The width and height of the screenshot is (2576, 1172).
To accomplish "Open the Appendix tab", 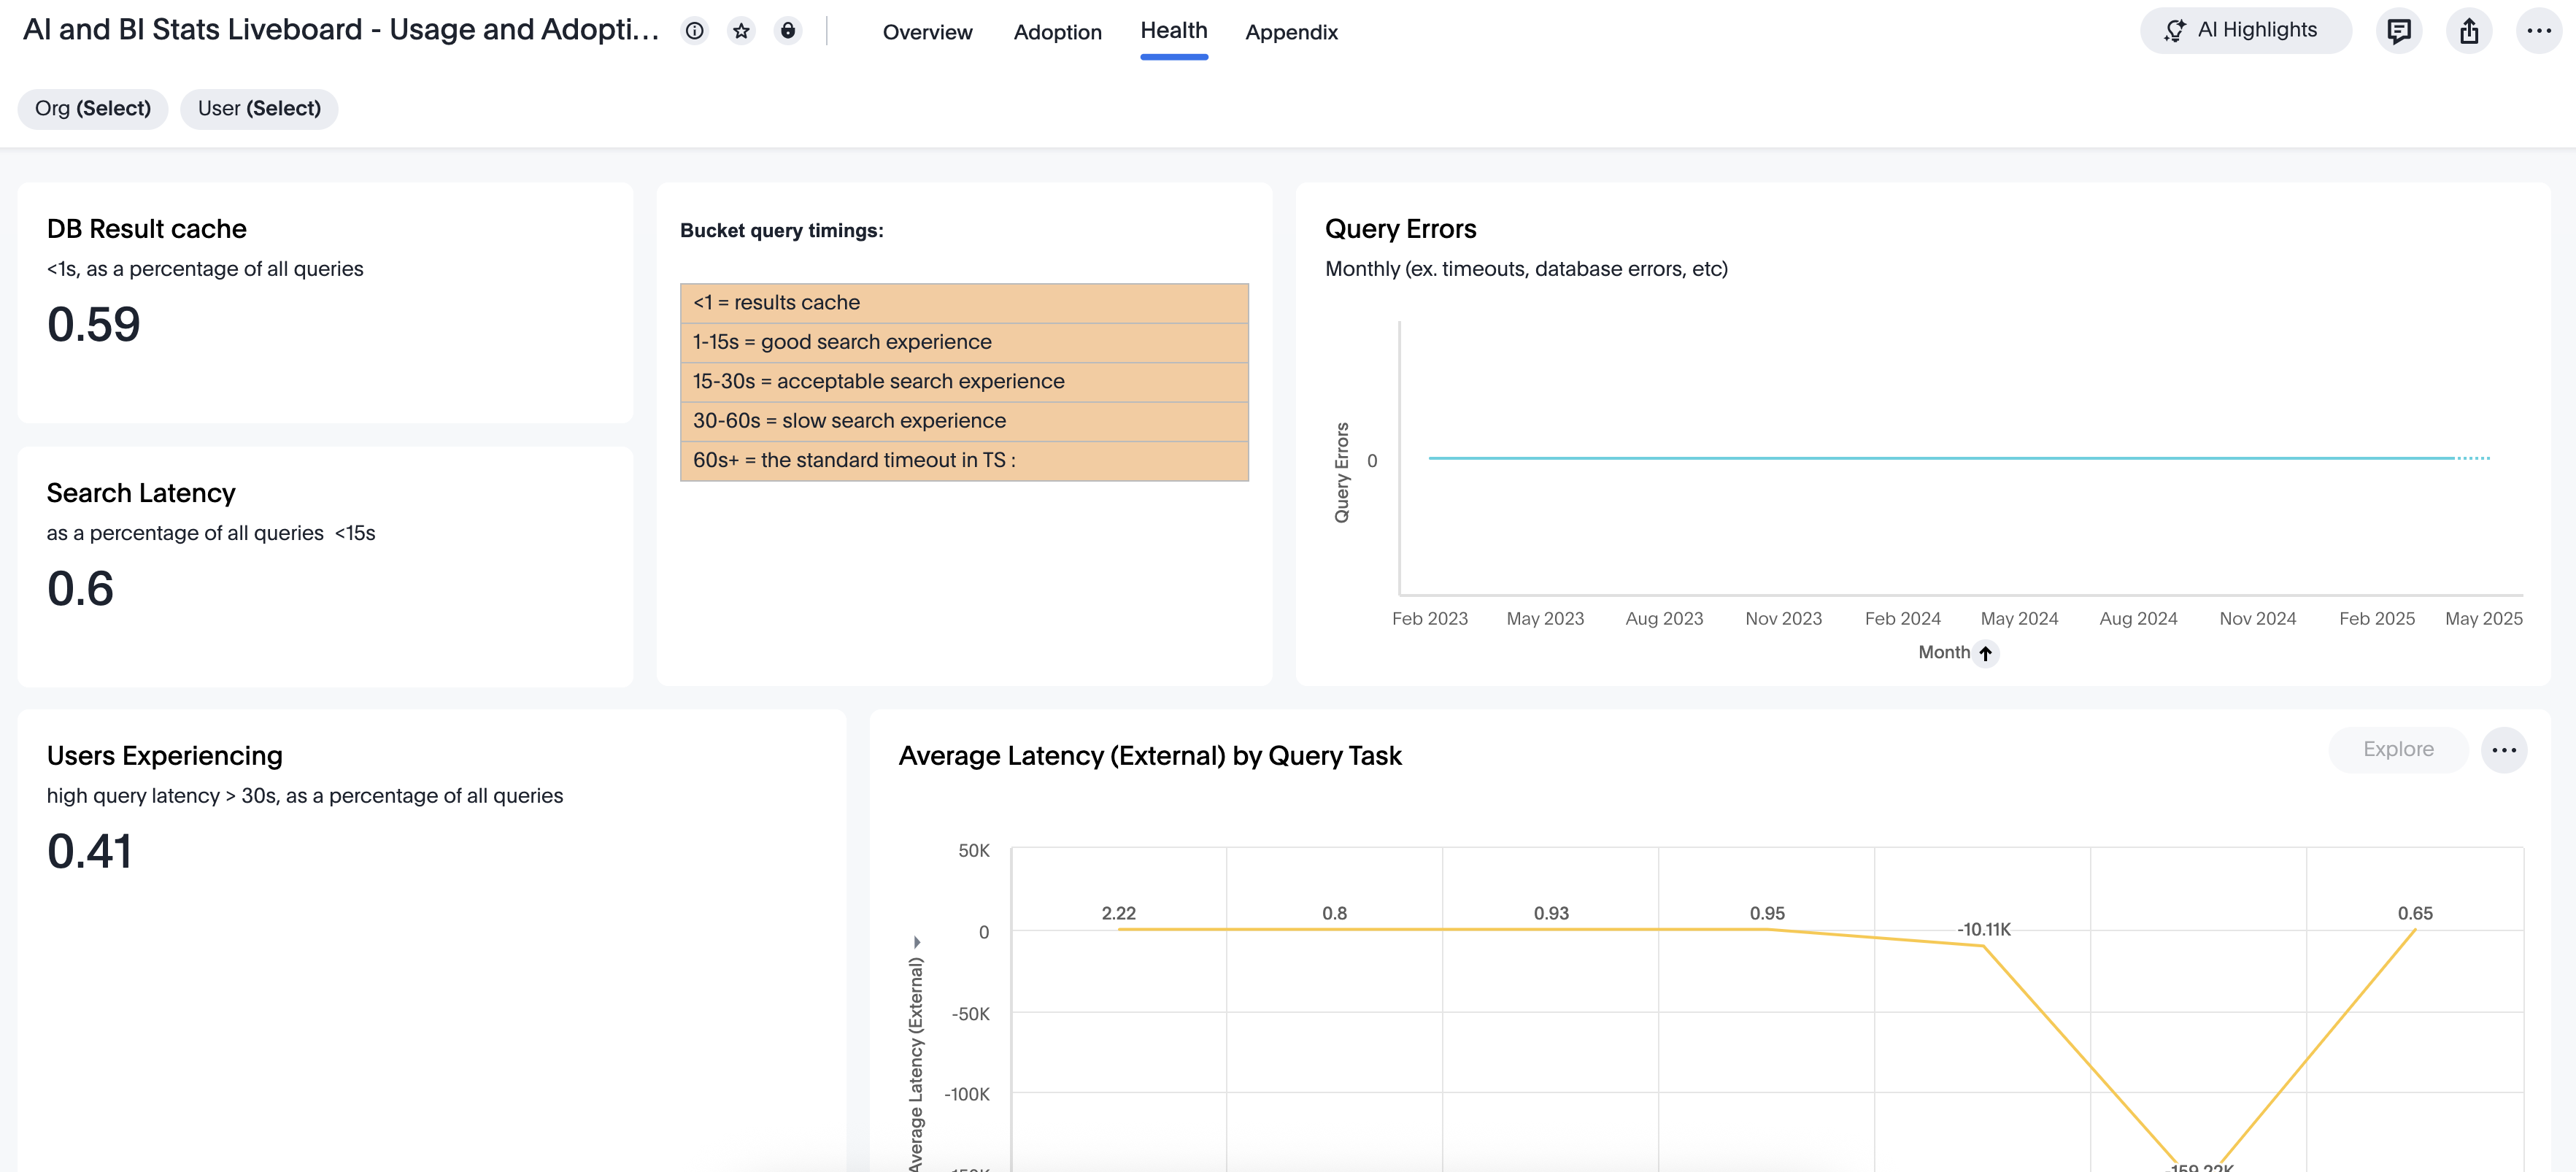I will click(x=1291, y=32).
